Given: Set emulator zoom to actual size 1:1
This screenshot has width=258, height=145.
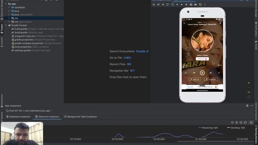Looking at the screenshot, I should pyautogui.click(x=249, y=92).
